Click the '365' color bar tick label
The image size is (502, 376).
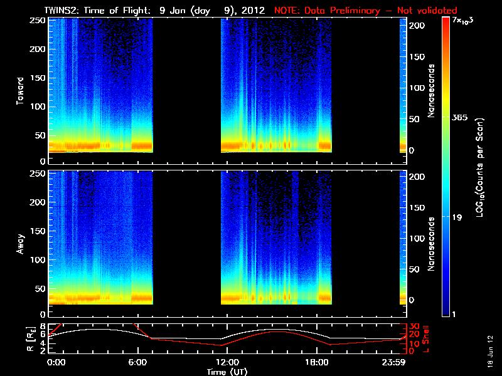(461, 117)
